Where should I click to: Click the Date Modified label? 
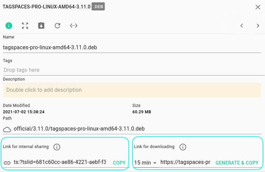pyautogui.click(x=16, y=105)
